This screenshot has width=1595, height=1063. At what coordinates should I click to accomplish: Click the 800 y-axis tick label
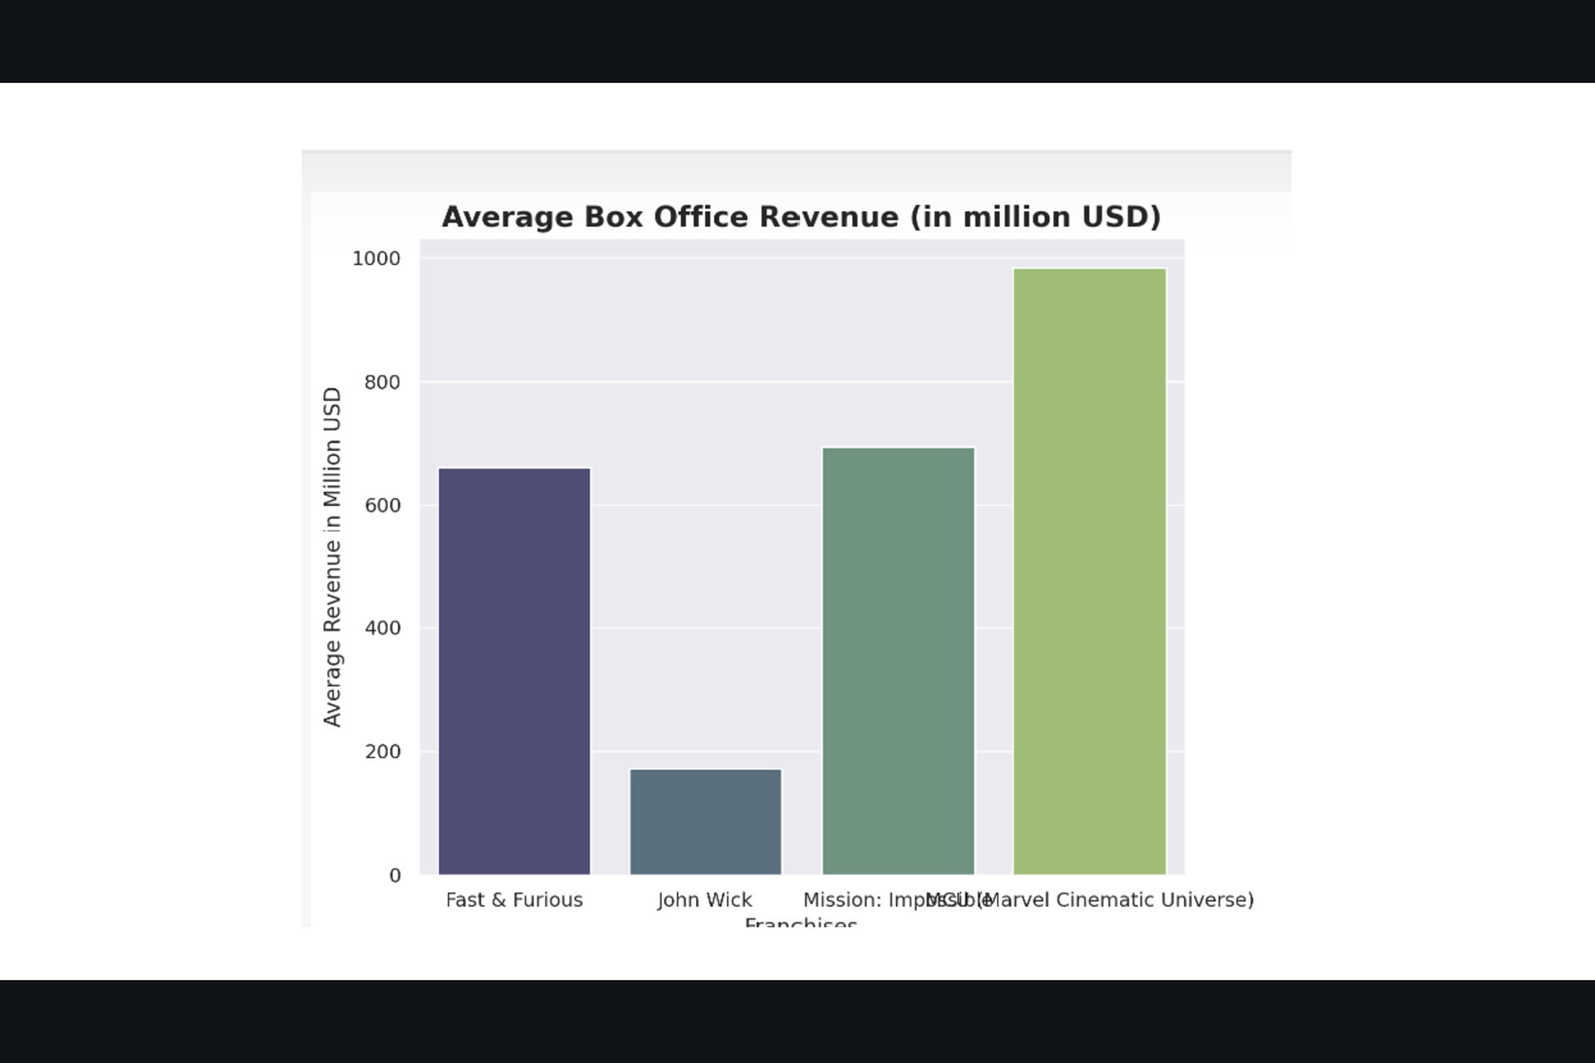pyautogui.click(x=382, y=383)
